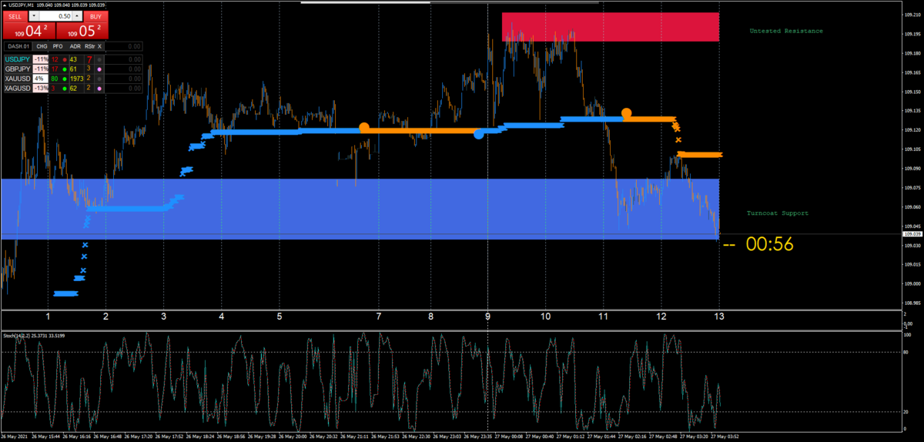This screenshot has width=924, height=442.
Task: Toggle the pink X dot for GBPJPY
Action: [99, 69]
